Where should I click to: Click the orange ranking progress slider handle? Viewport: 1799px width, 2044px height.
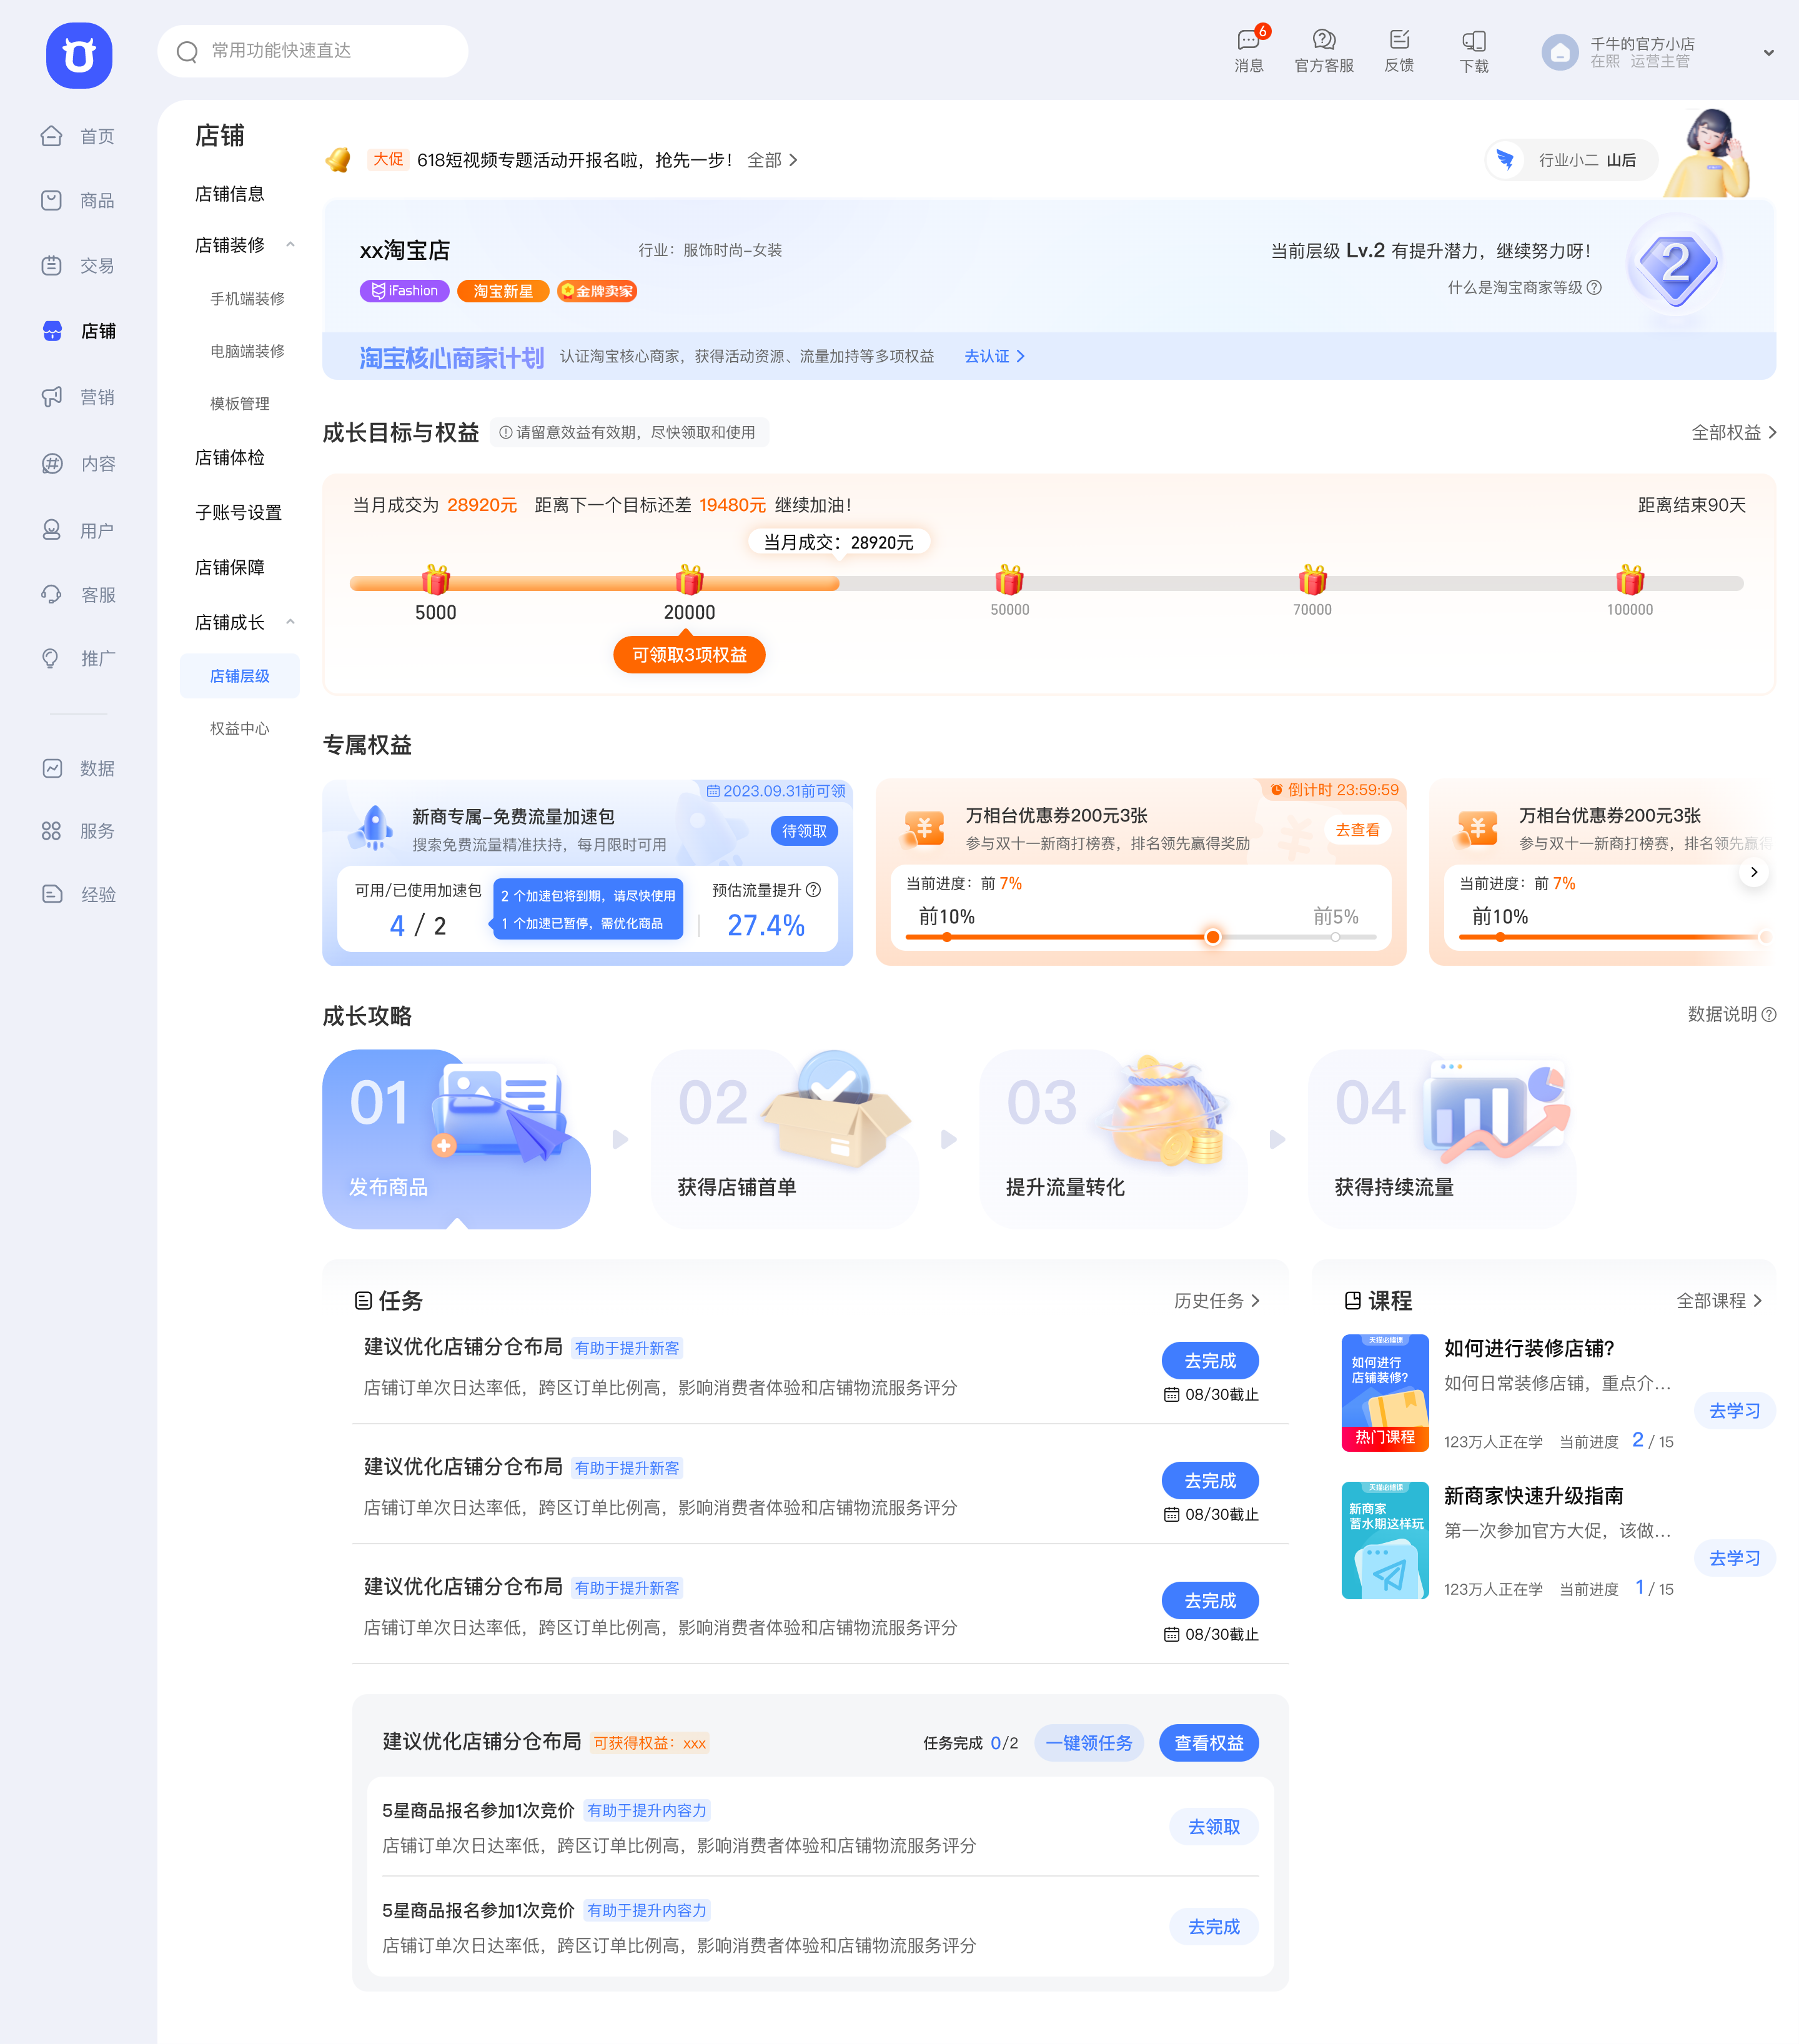click(1212, 937)
